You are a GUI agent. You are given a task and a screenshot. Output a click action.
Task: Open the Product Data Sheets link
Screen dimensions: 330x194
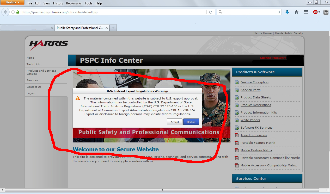(x=256, y=97)
